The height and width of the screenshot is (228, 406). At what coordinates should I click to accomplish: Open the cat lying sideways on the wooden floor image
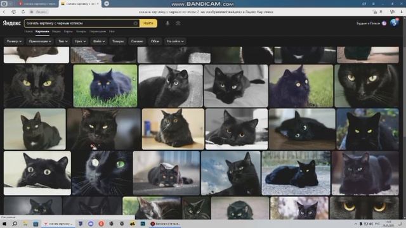302,129
